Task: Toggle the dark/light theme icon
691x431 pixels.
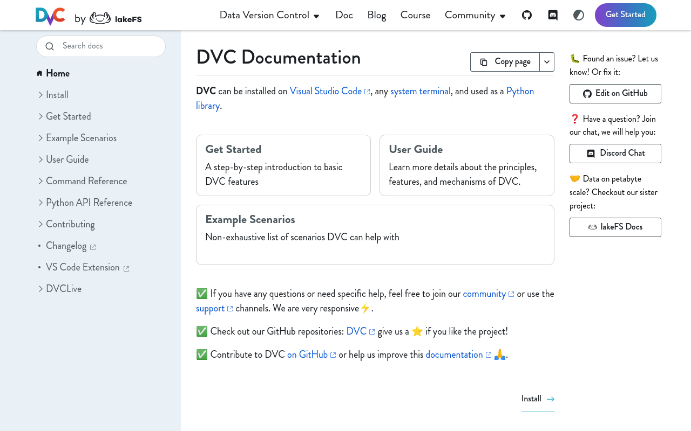Action: [579, 15]
